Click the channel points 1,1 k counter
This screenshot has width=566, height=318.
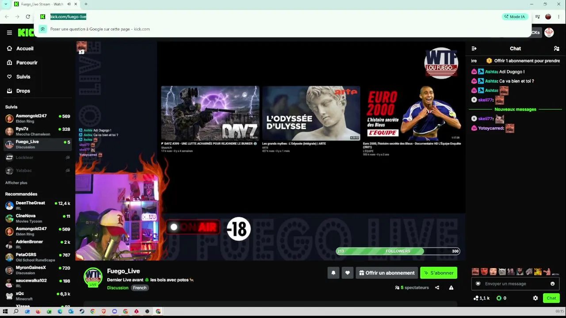481,298
